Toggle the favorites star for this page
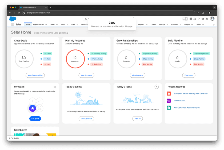Image resolution: width=224 pixels, height=150 pixels. point(184,19)
